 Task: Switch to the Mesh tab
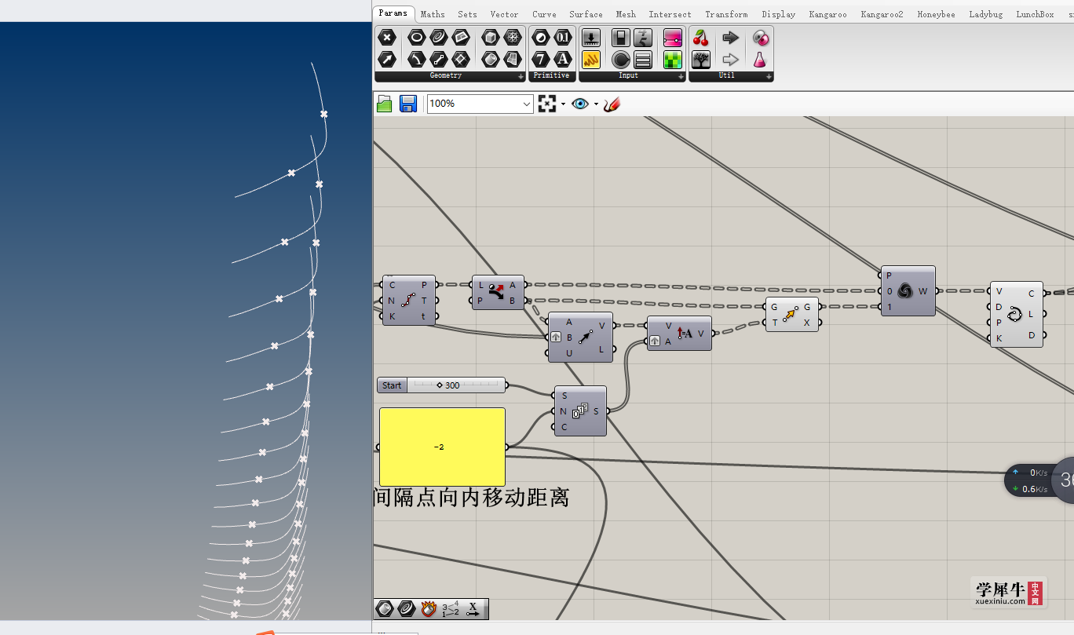click(626, 14)
